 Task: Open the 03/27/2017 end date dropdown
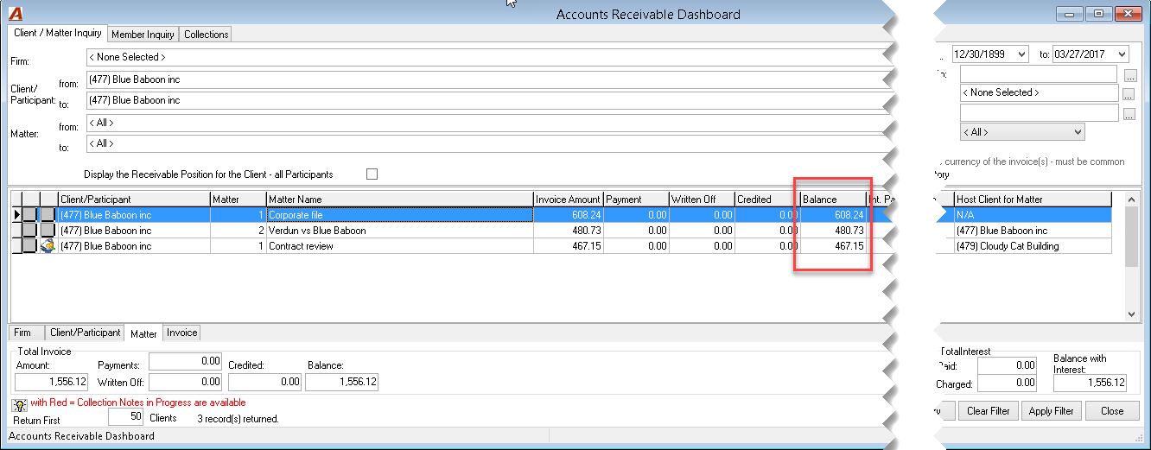pyautogui.click(x=1122, y=54)
